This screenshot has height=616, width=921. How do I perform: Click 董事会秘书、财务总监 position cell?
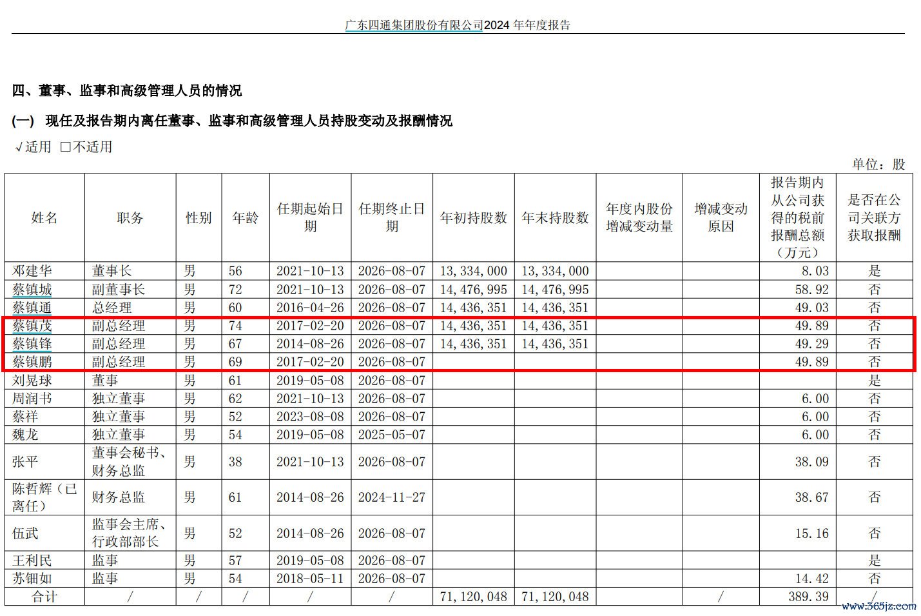(129, 462)
